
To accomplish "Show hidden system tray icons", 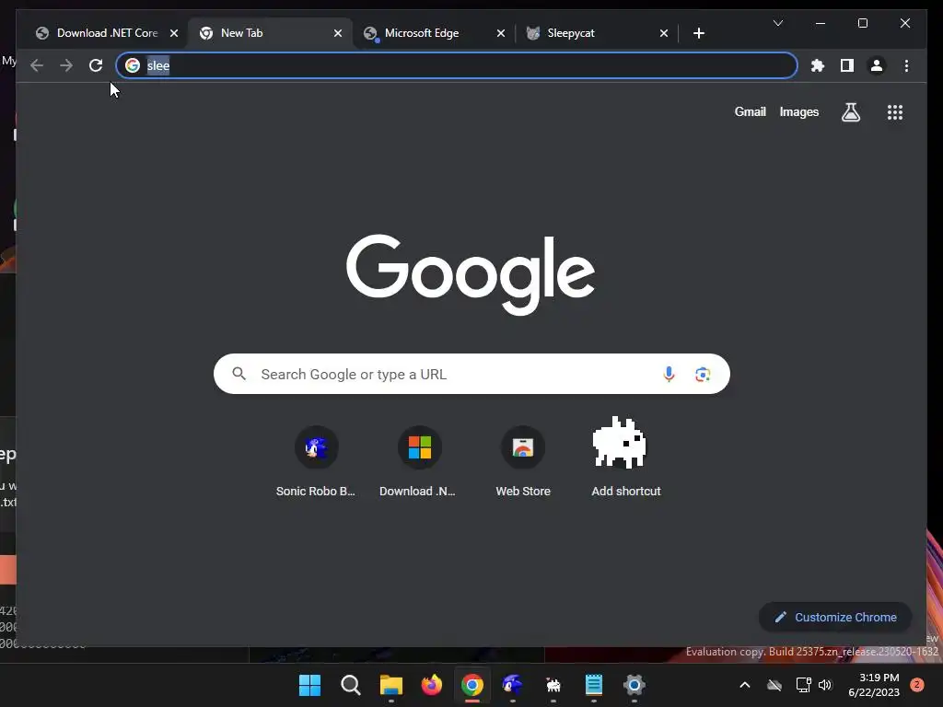I will pos(744,685).
